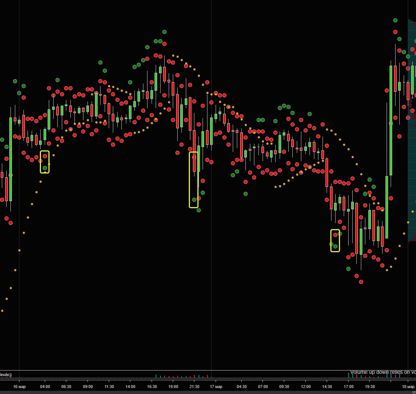Viewport: 416px width, 394px height.
Task: Click the 07:00 time axis label
Action: (263, 387)
